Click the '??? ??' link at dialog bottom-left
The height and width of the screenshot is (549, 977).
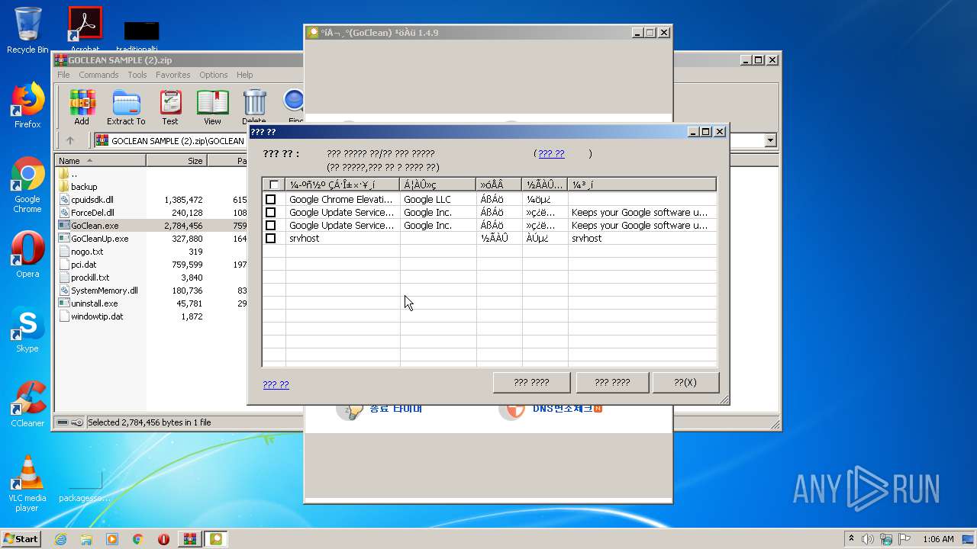pos(276,384)
